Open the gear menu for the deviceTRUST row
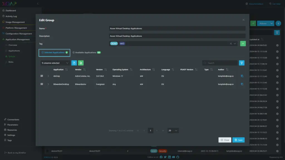This screenshot has height=160, width=285. (277, 151)
